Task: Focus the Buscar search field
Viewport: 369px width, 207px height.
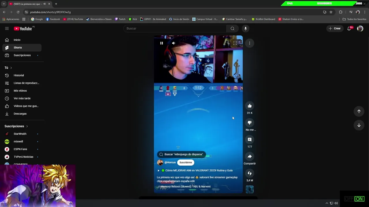Action: tap(175, 28)
